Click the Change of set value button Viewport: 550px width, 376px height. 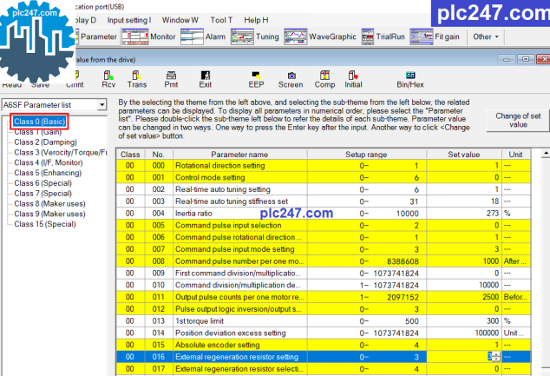click(518, 120)
